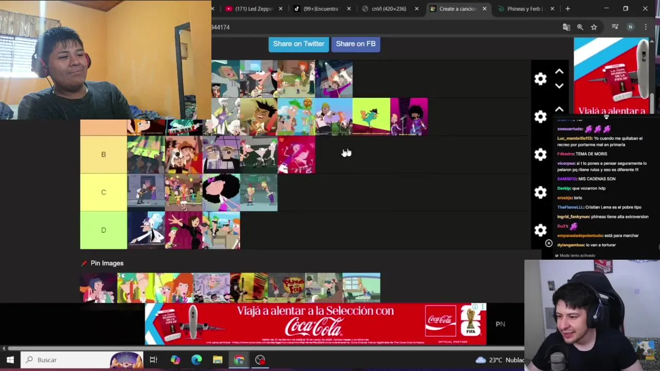Screen dimensions: 660x371
Task: Switch to Chrome on the taskbar
Action: tap(239, 360)
